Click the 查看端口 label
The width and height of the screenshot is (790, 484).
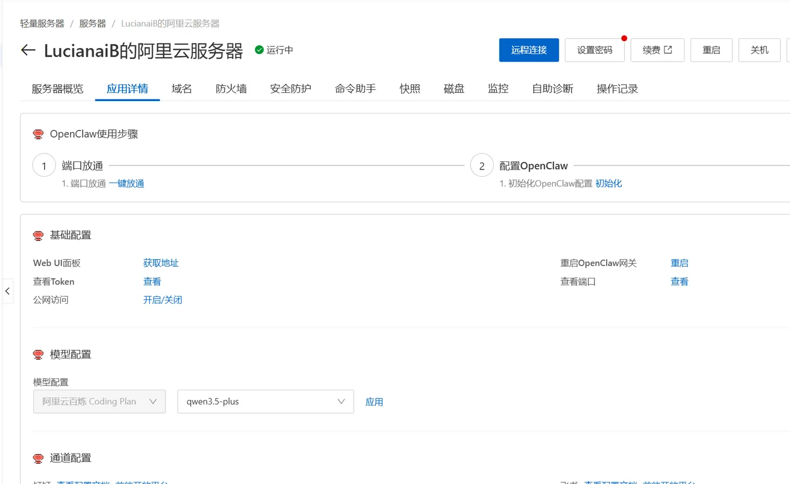click(578, 282)
